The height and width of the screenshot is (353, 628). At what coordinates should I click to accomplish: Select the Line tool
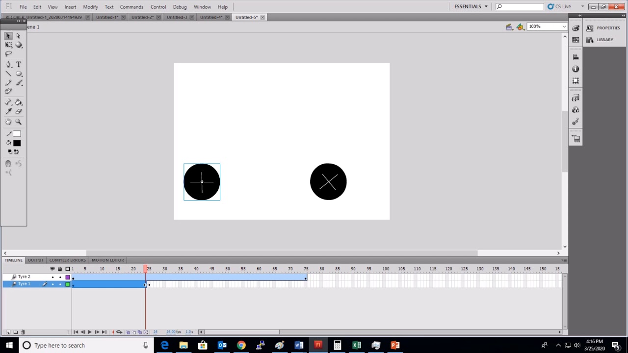point(8,74)
